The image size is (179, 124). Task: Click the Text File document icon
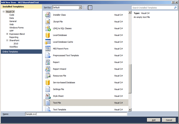coord(48,103)
